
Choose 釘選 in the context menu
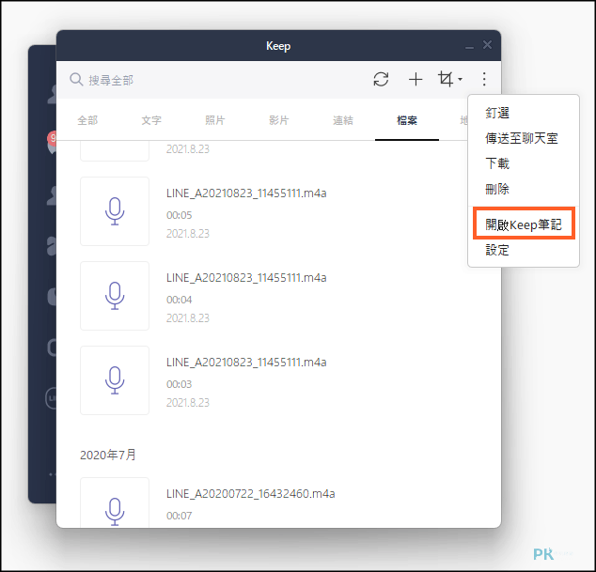(x=497, y=113)
